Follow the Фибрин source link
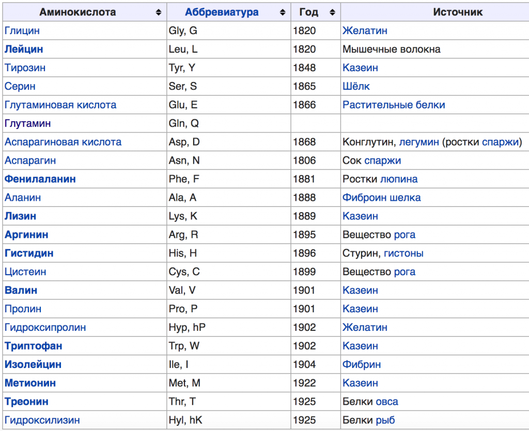 (362, 364)
